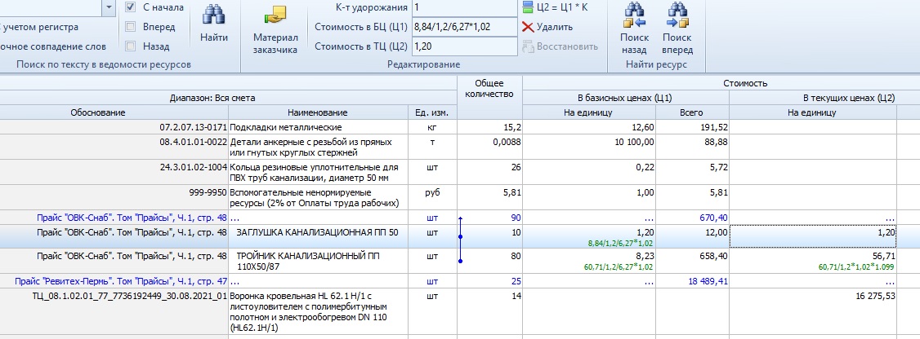The height and width of the screenshot is (339, 920).
Task: Click the Наименование column header
Action: click(x=317, y=112)
